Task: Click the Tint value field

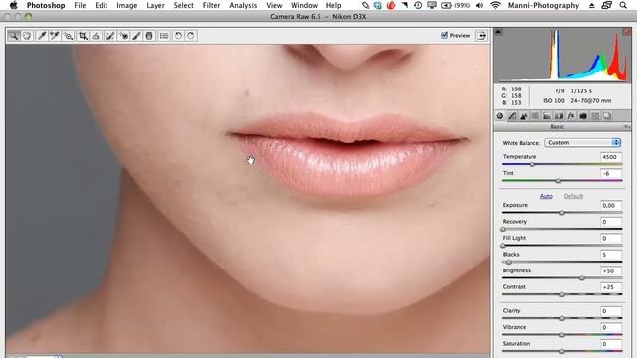Action: pyautogui.click(x=610, y=173)
